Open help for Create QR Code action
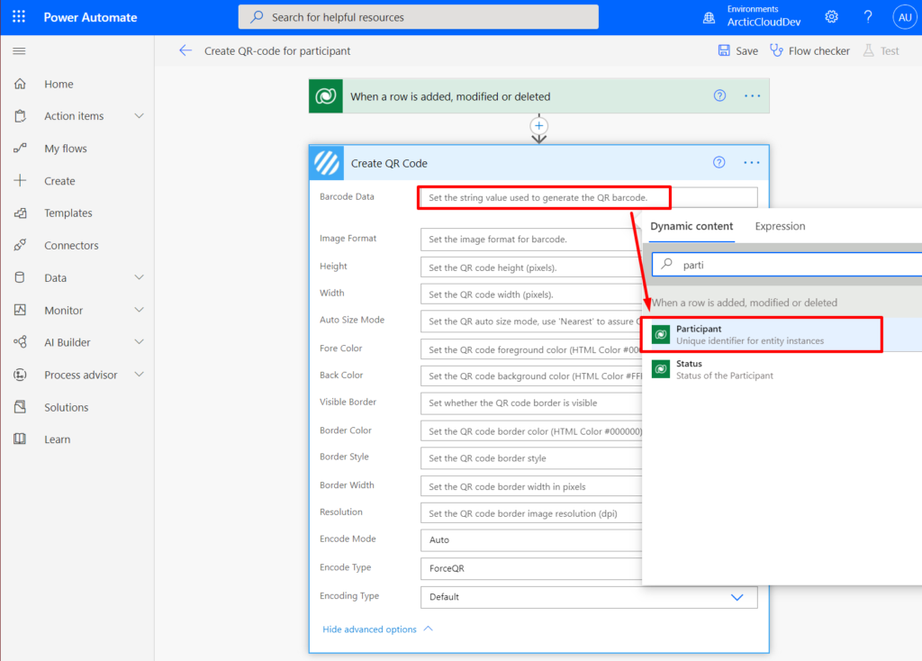 point(719,162)
